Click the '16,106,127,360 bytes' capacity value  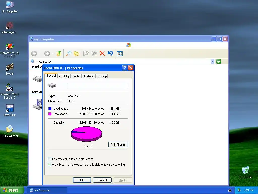(x=91, y=123)
